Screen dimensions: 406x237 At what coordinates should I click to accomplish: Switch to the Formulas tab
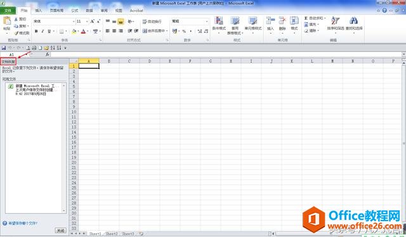[75, 10]
